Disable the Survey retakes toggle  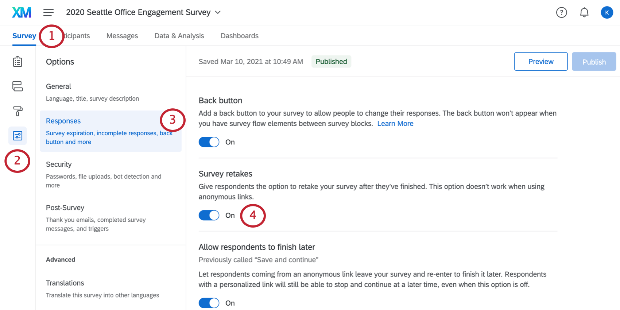(209, 215)
